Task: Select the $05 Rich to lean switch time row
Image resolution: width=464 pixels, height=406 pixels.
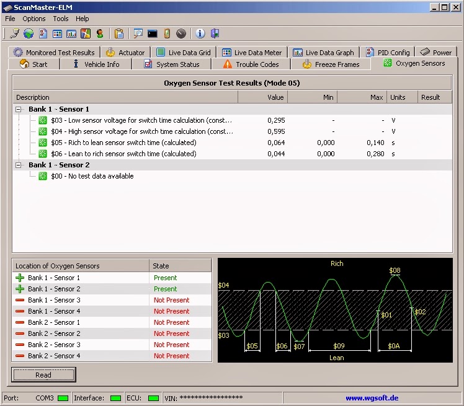Action: (232, 143)
